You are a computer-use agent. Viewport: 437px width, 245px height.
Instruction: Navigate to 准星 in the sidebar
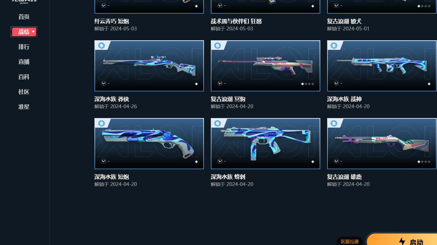24,107
